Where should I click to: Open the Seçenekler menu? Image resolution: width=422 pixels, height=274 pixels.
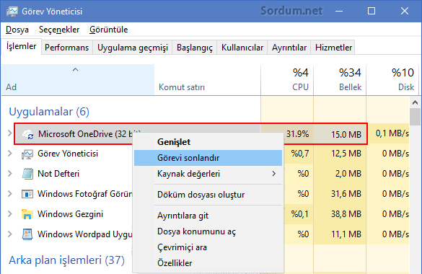(59, 30)
